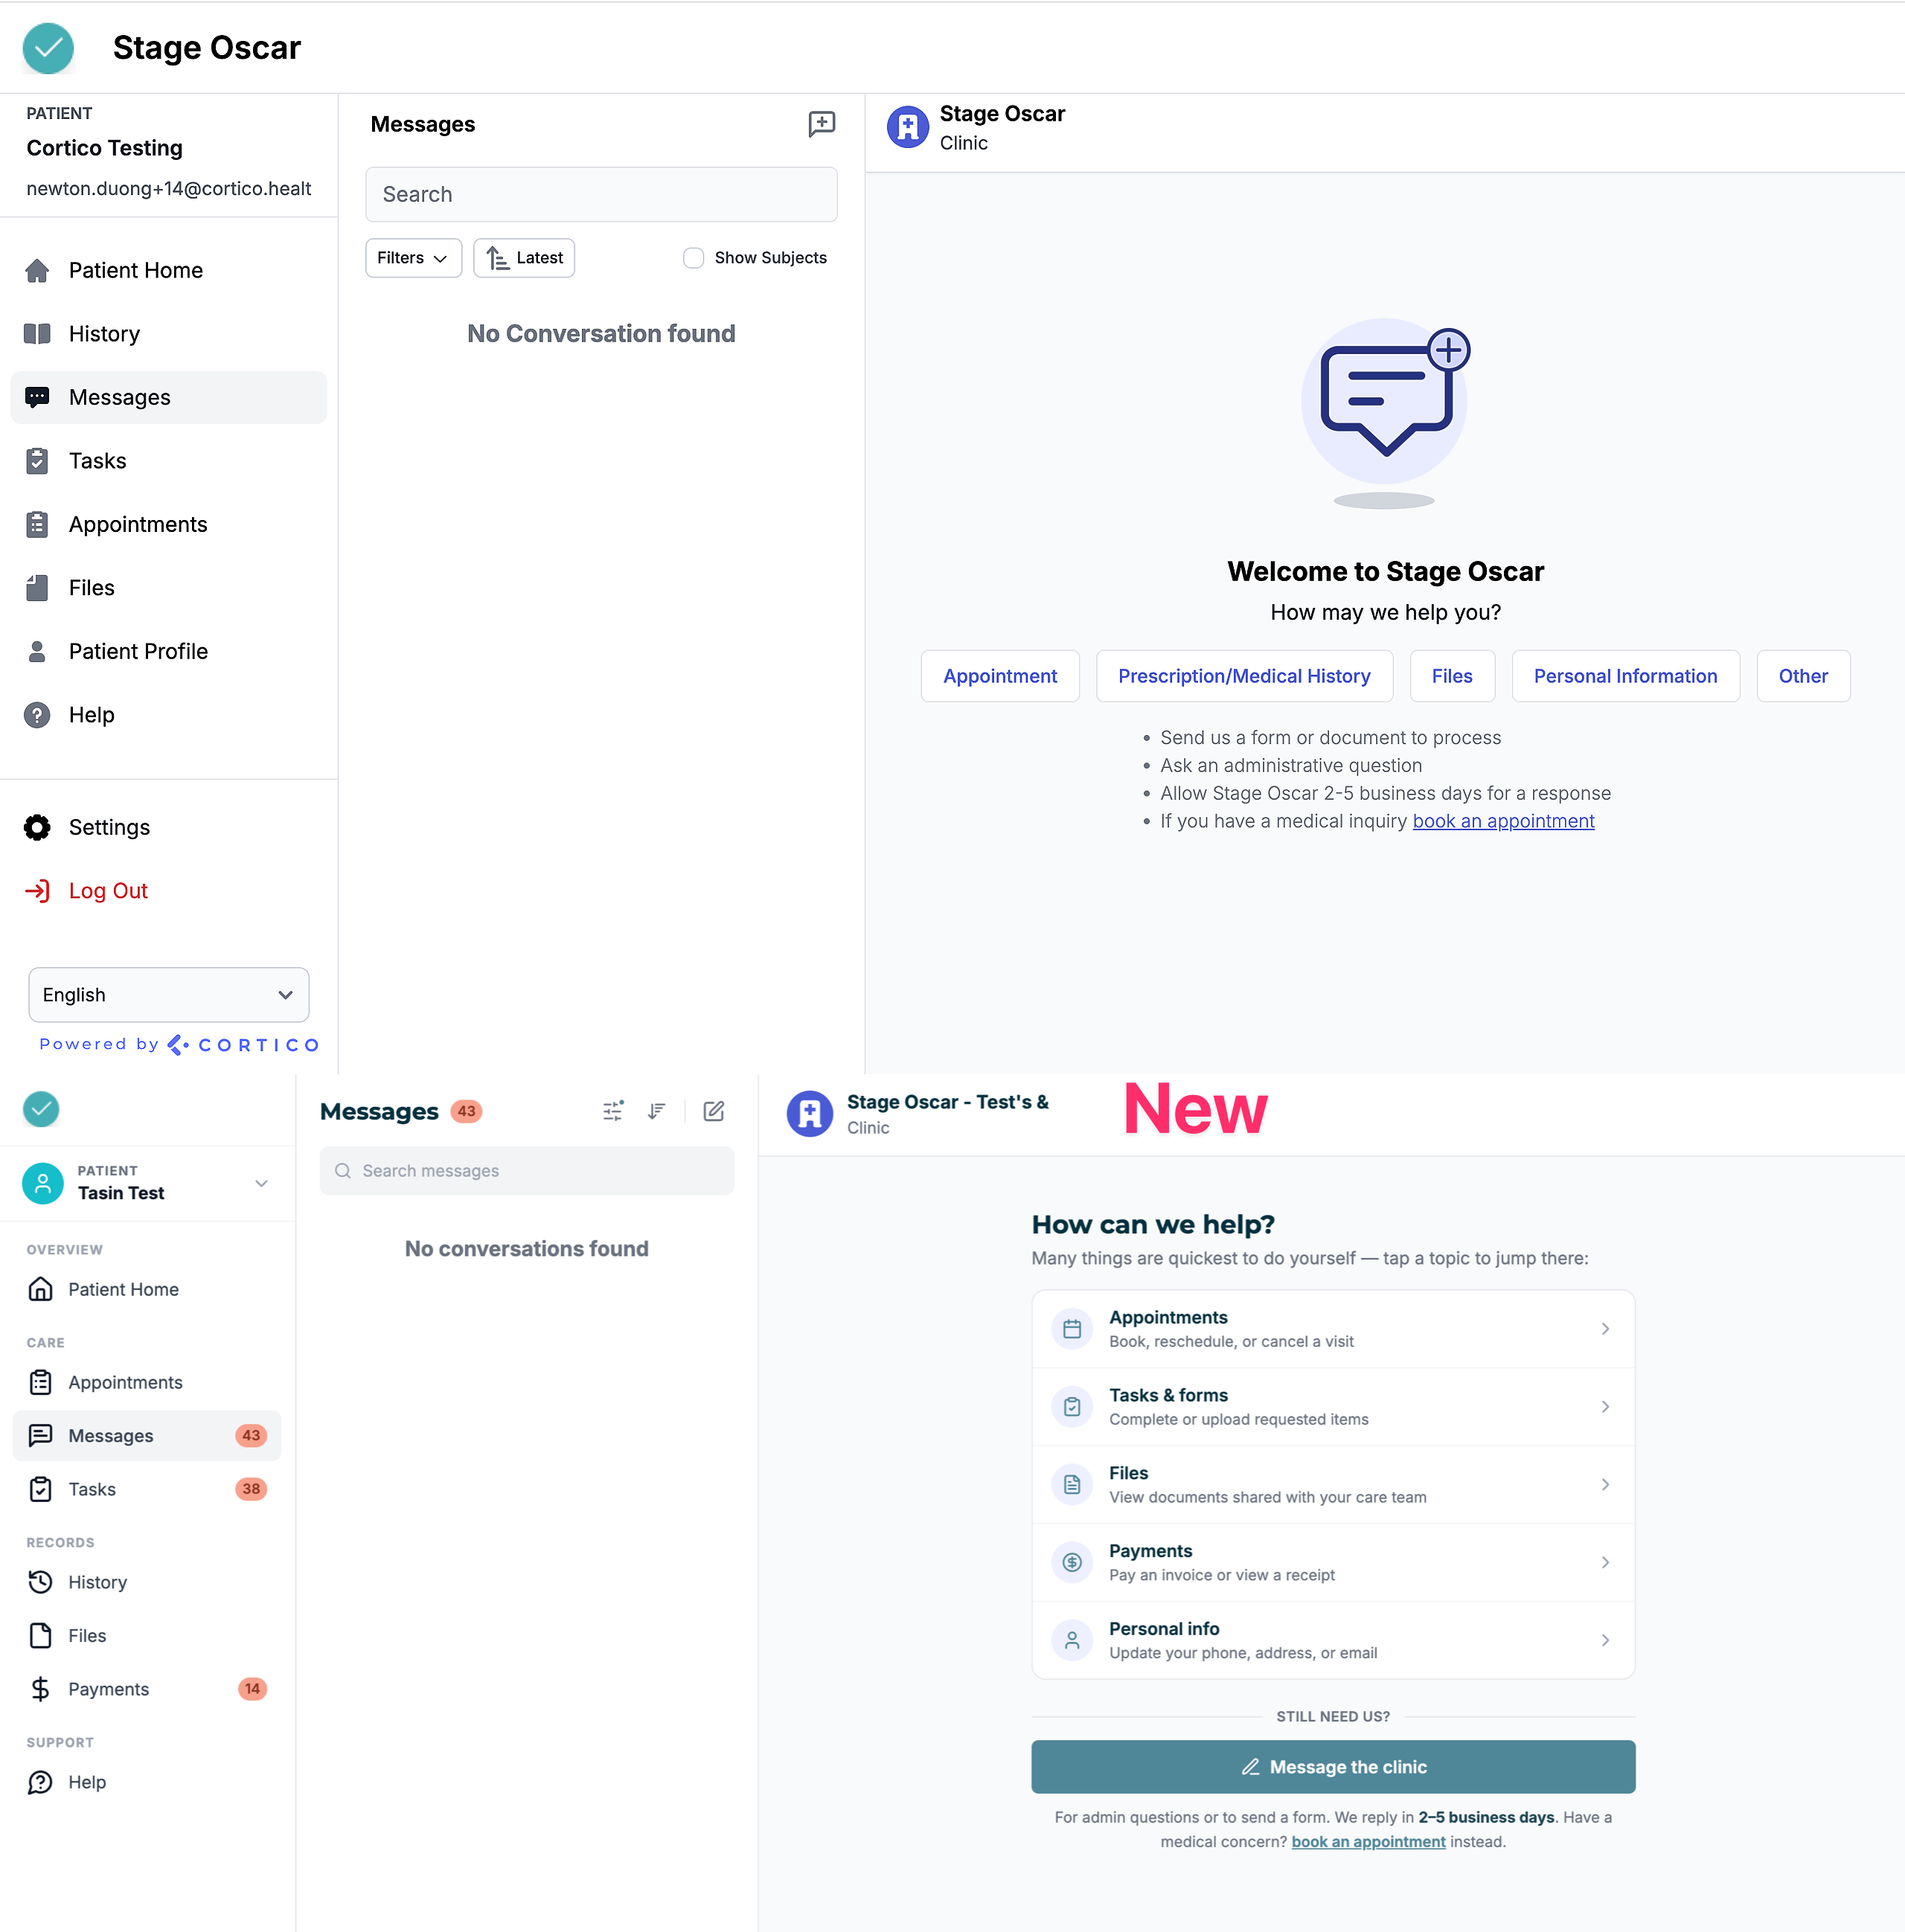The width and height of the screenshot is (1905, 1932).
Task: Click the Tasin Test teal avatar icon
Action: point(43,1183)
